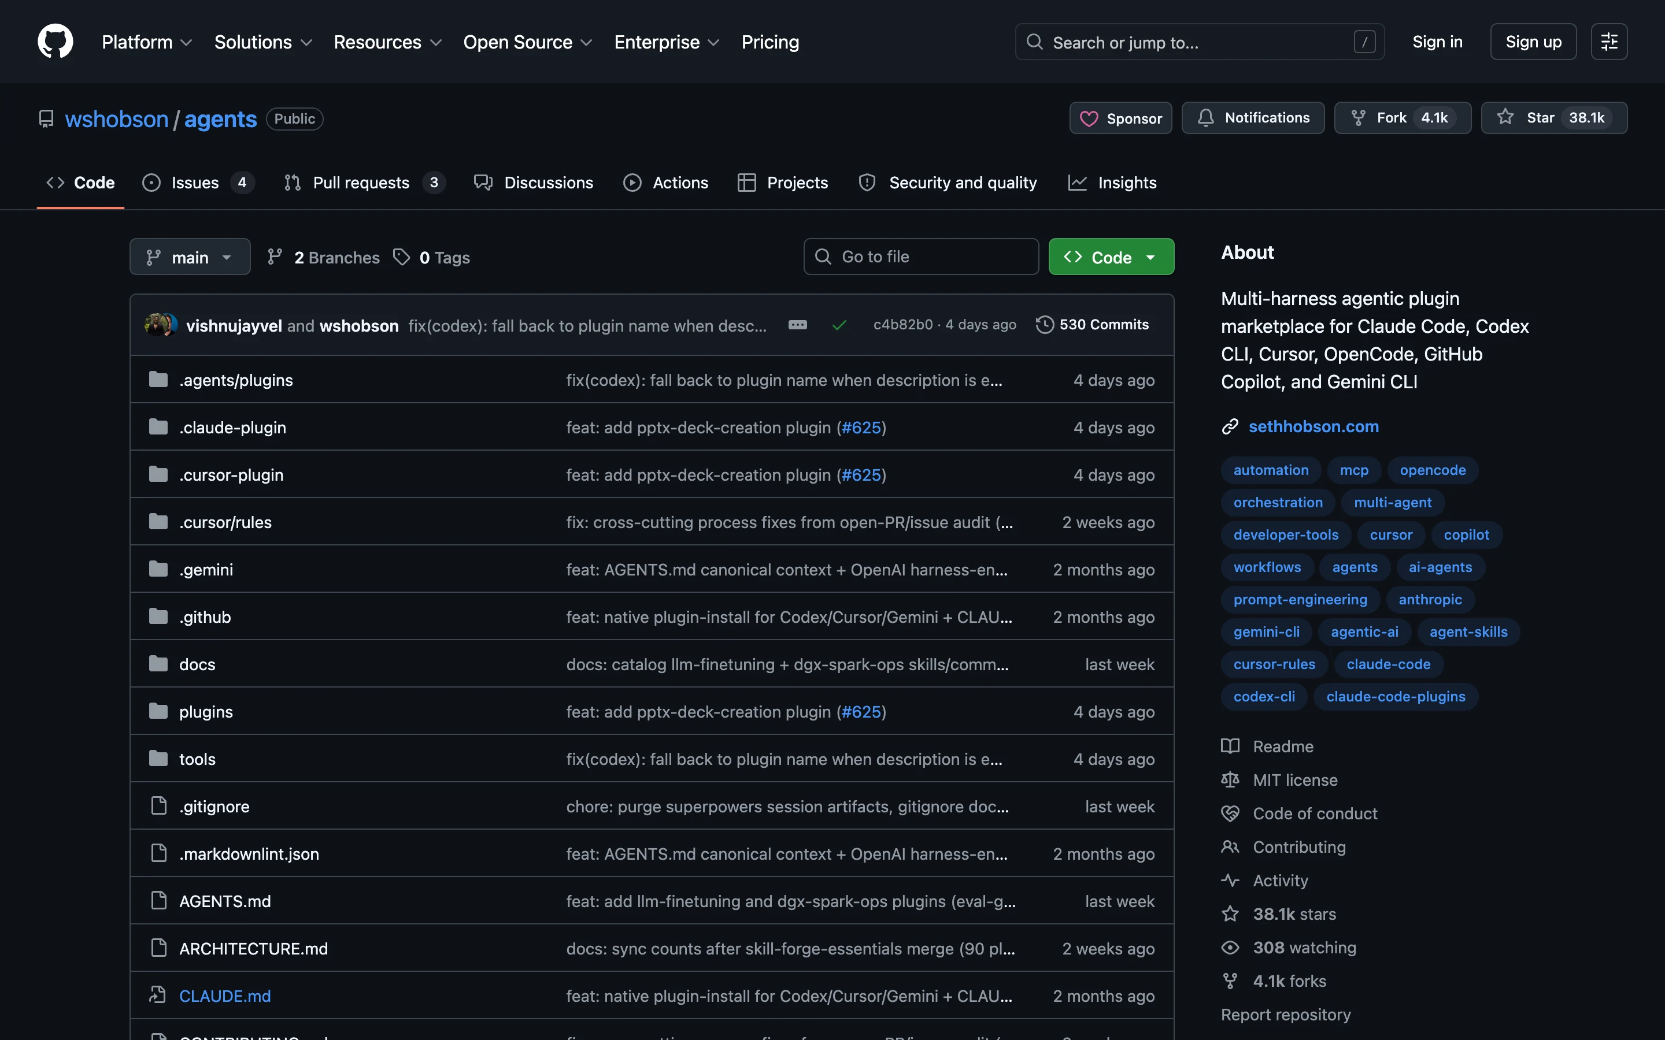
Task: Click the commit status checkmark icon
Action: click(839, 325)
